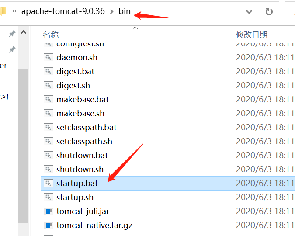Click the bin breadcrumb segment
The image size is (295, 236).
[125, 11]
